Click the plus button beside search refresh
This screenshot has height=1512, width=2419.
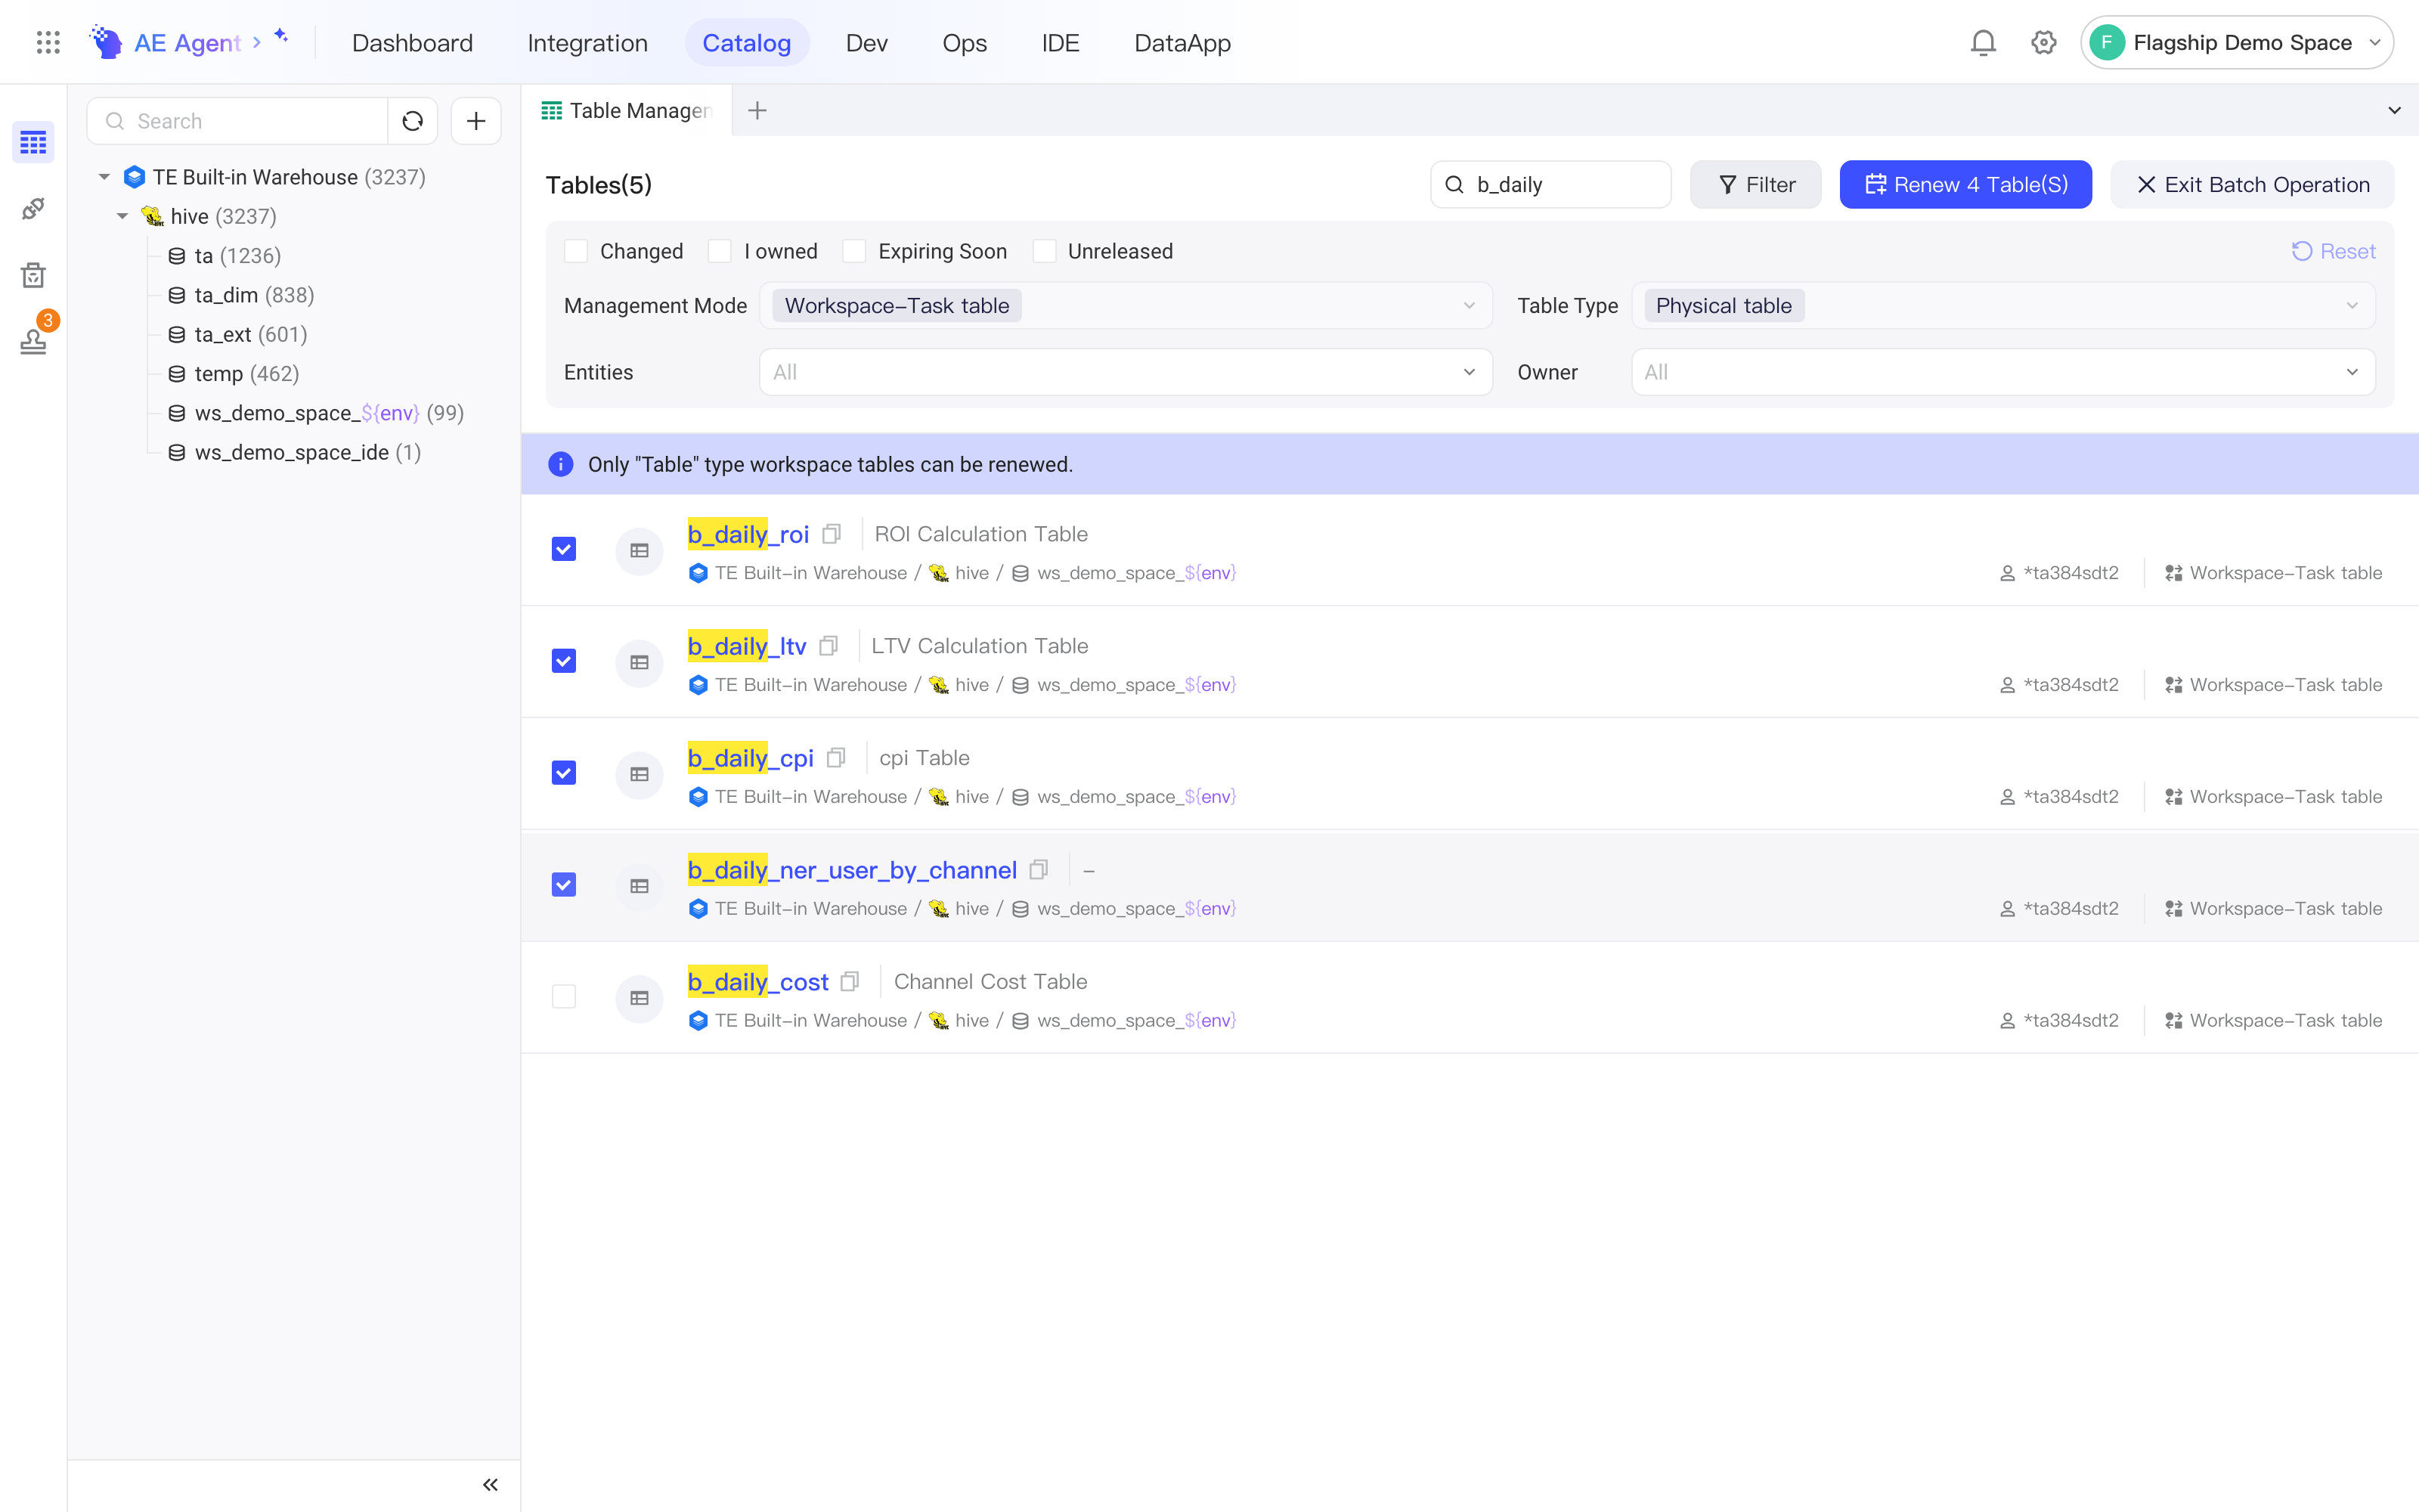point(475,121)
